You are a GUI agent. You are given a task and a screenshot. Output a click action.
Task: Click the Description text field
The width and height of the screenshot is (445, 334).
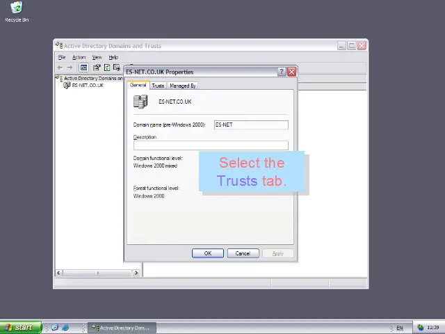[211, 145]
